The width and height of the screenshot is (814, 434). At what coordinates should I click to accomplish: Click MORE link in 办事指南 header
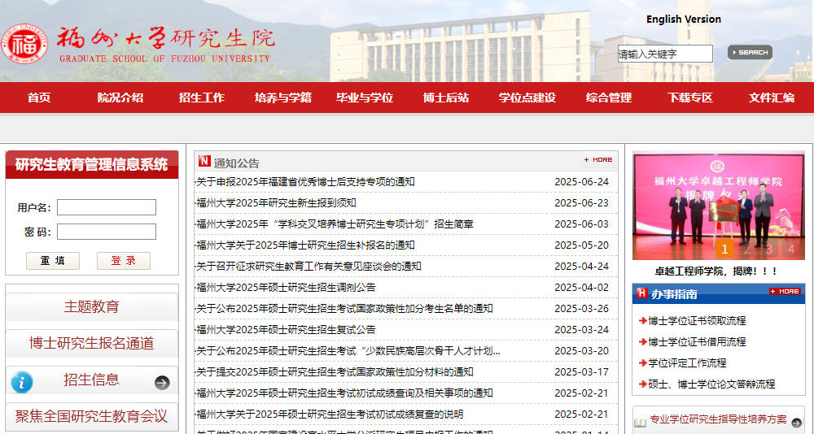785,292
